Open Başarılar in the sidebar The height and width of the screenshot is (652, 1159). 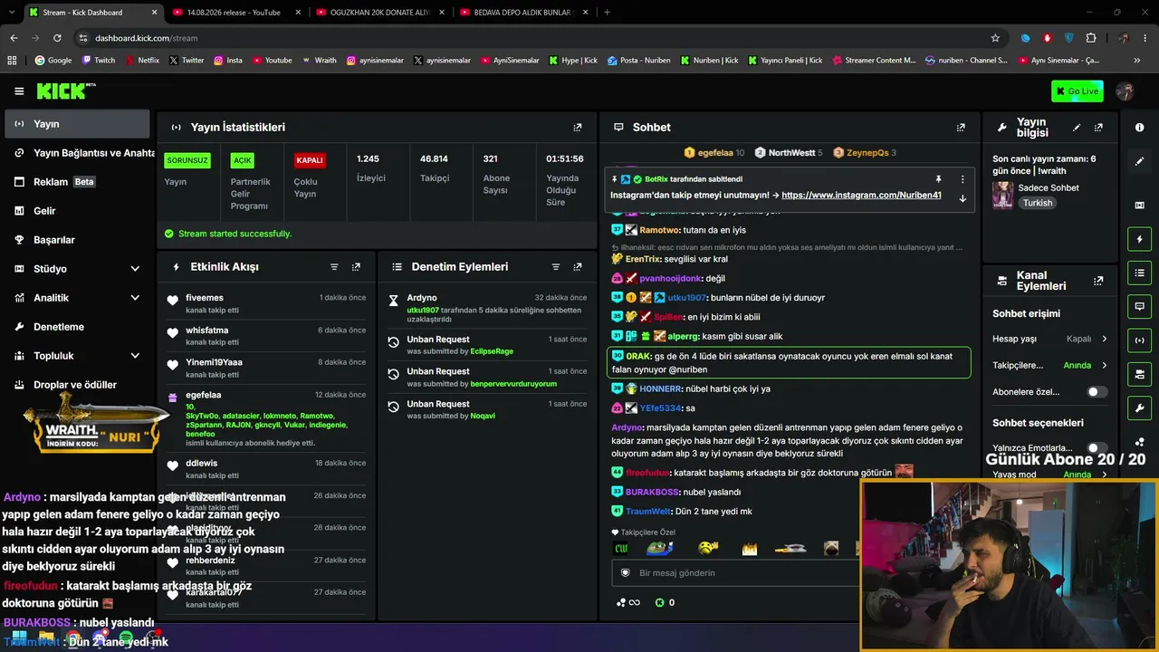(x=77, y=240)
